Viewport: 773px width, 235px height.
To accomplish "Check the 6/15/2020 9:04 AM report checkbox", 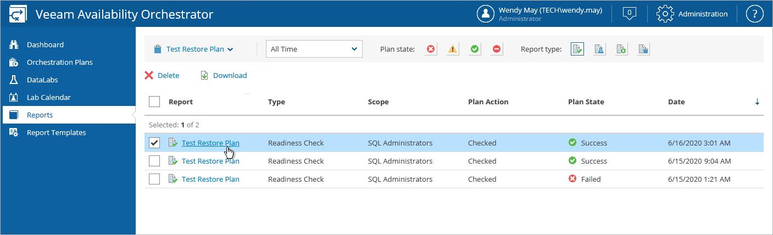I will pos(154,161).
